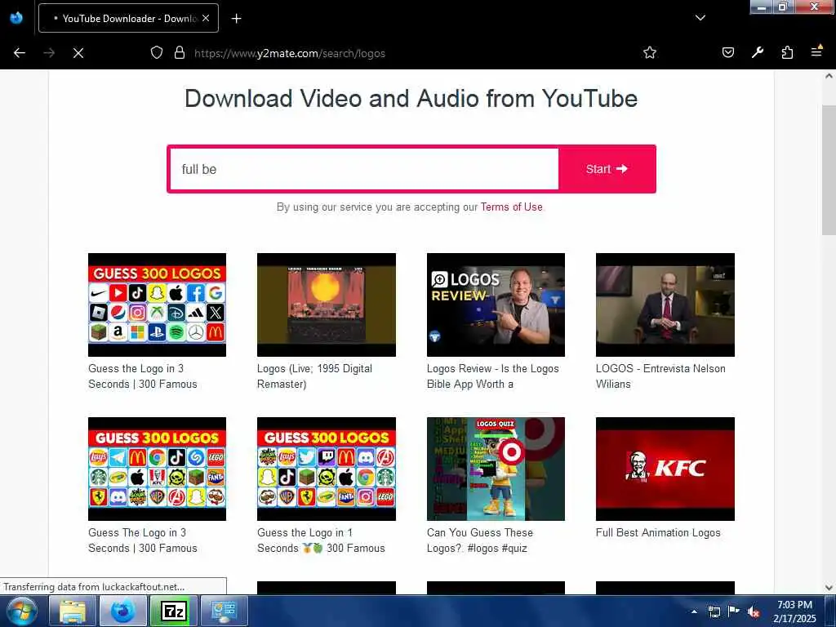The width and height of the screenshot is (836, 627).
Task: Open the Entrevista Nelson Wilians thumbnail
Action: pos(665,305)
